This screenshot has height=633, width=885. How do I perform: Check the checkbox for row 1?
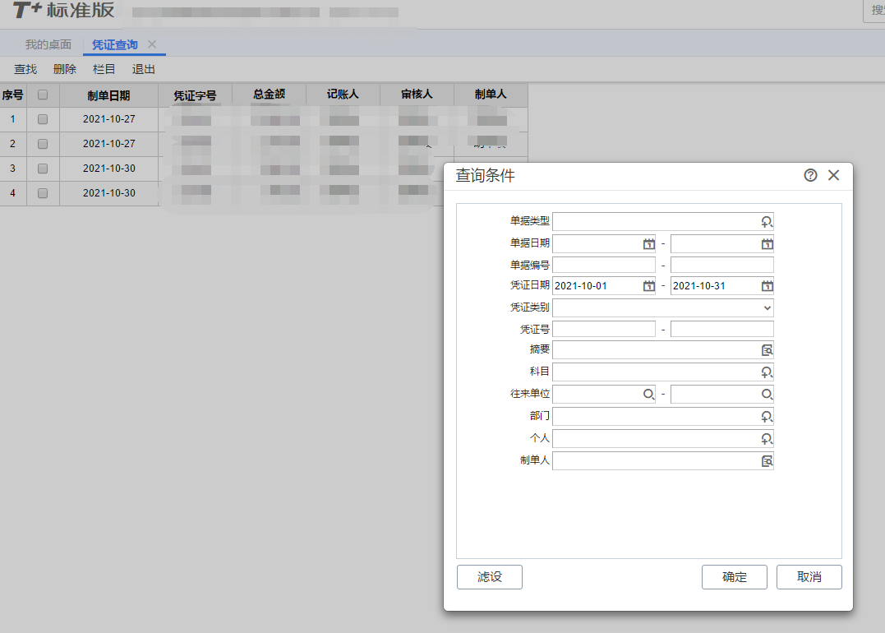tap(43, 119)
